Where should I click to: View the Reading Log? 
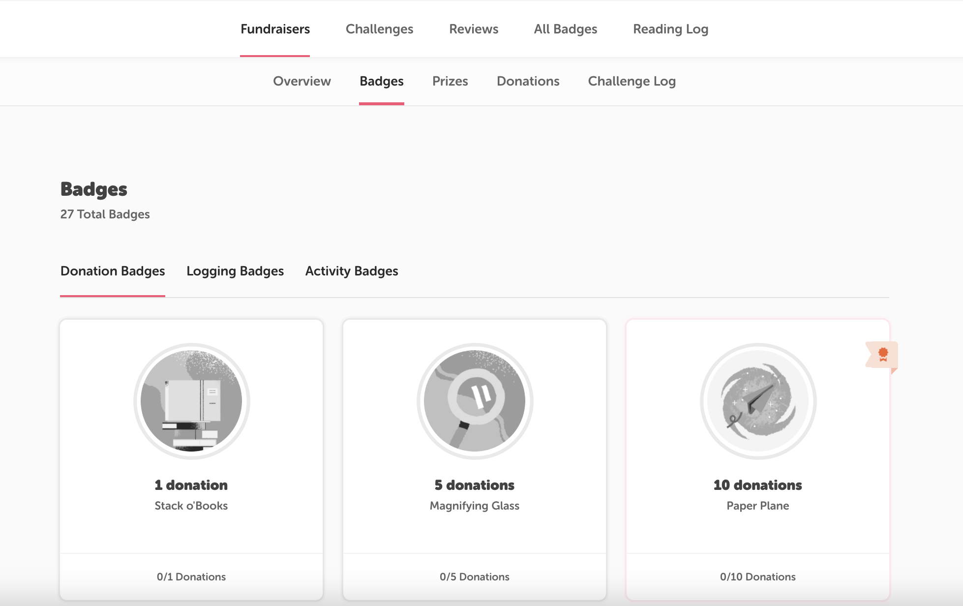(670, 29)
